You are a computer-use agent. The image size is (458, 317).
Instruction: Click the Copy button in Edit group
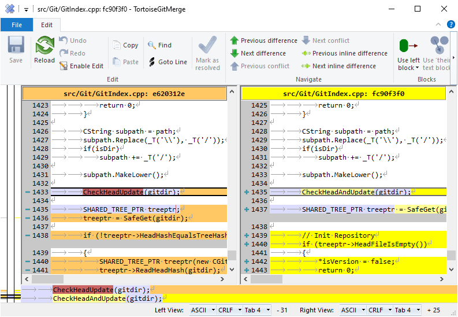(x=125, y=45)
